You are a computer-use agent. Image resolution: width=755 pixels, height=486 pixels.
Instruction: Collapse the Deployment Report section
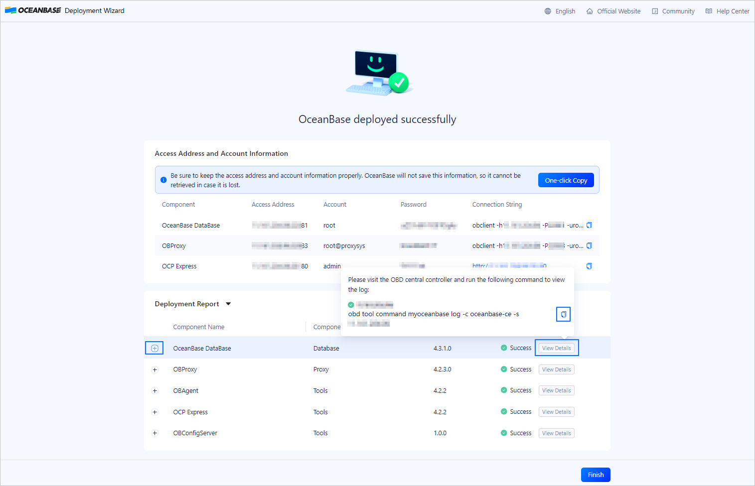(228, 304)
